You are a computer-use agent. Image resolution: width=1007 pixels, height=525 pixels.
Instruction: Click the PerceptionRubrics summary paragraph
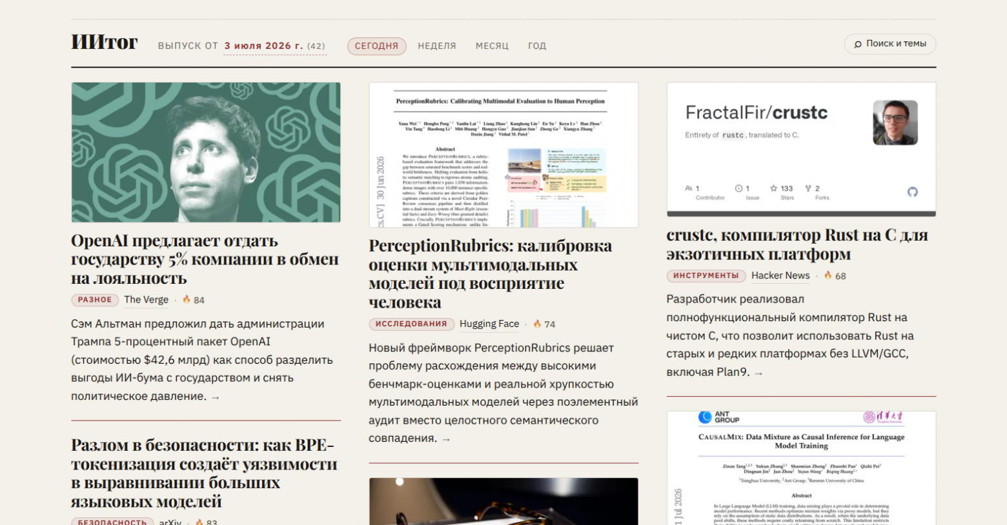point(504,393)
